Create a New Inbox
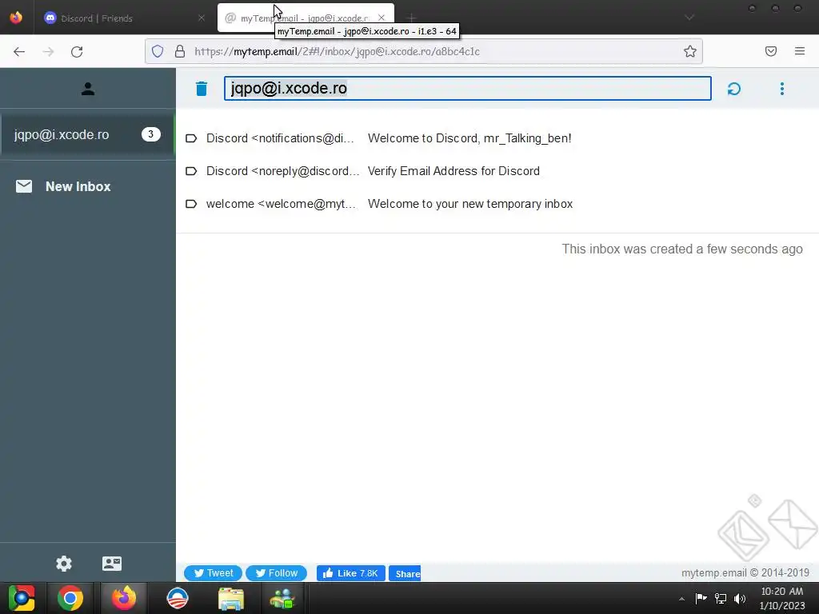 [78, 186]
